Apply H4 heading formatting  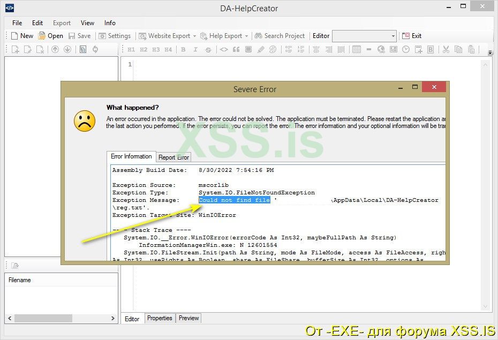point(168,49)
